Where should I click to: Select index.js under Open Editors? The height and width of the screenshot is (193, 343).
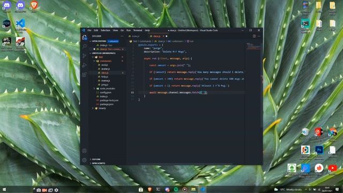click(107, 45)
